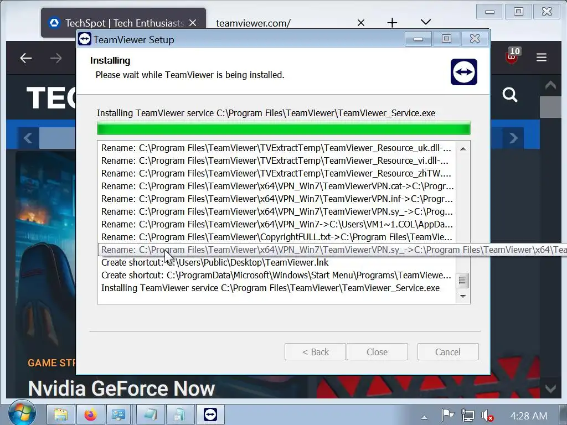Viewport: 567px width, 425px height.
Task: Click the install log scroll down arrow
Action: (x=463, y=296)
